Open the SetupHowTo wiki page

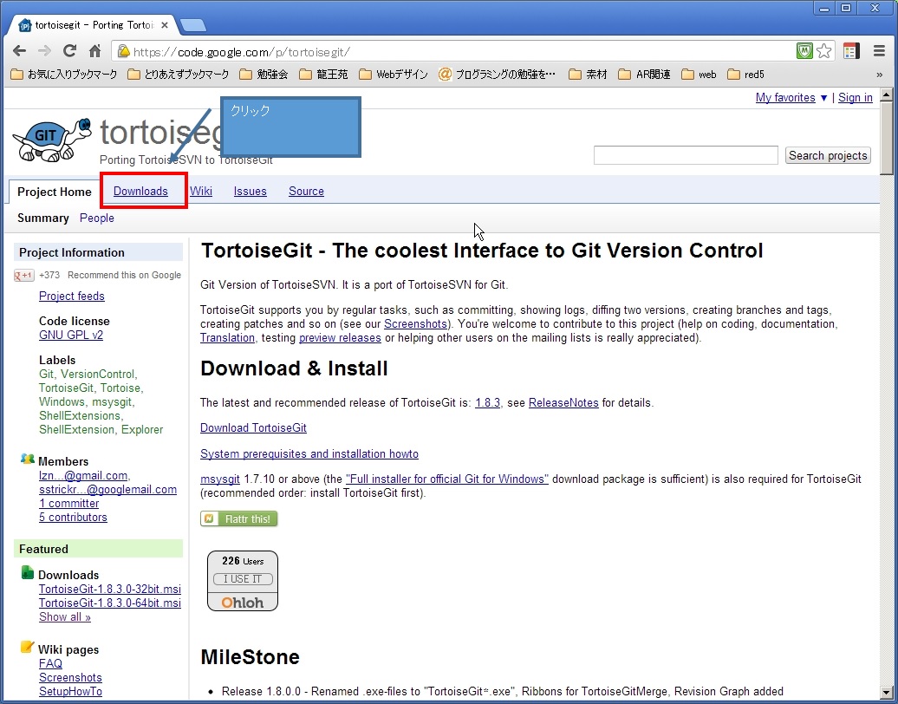[70, 691]
